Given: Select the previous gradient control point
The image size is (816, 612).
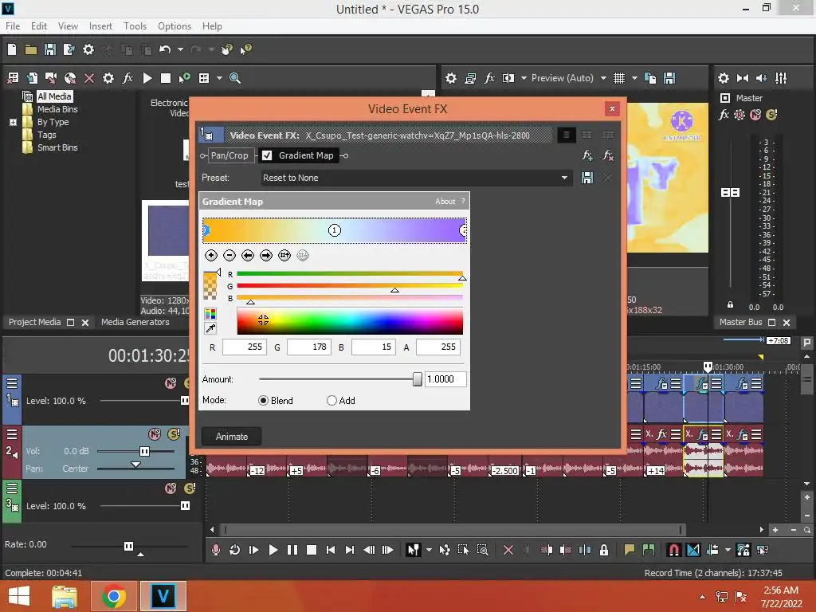Looking at the screenshot, I should pyautogui.click(x=248, y=255).
